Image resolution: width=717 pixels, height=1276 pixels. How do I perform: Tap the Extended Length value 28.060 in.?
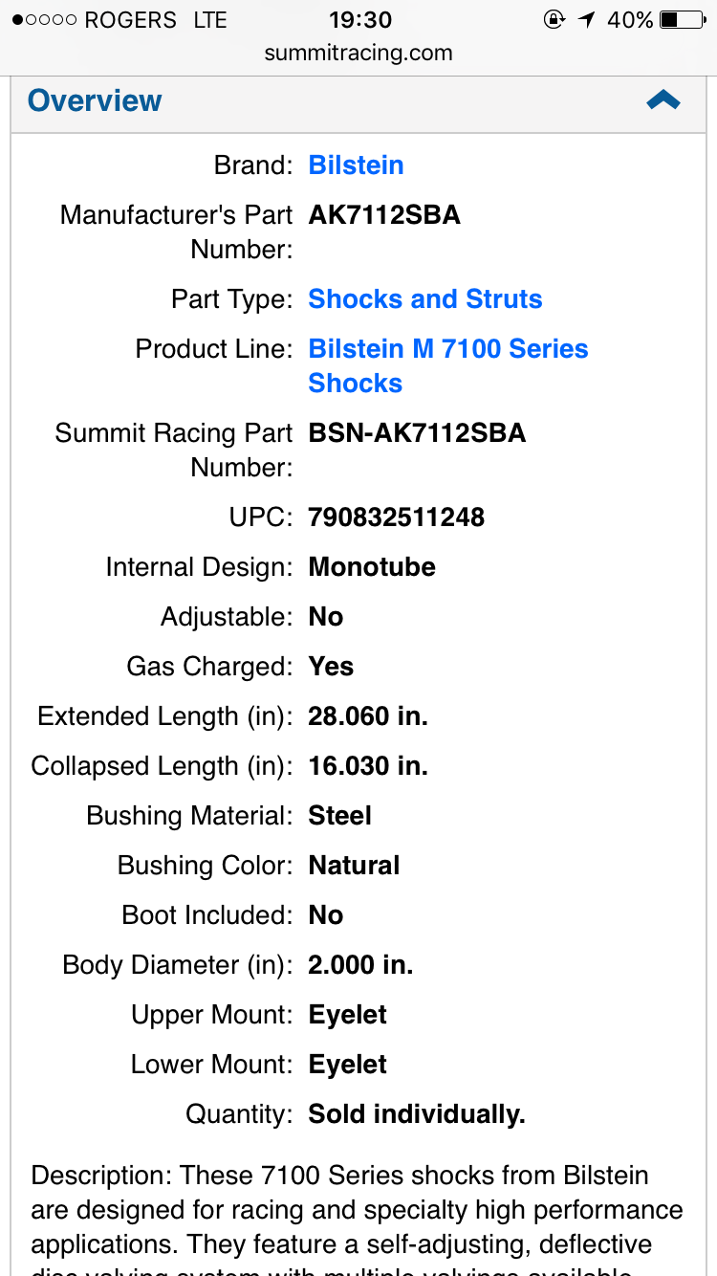click(368, 716)
